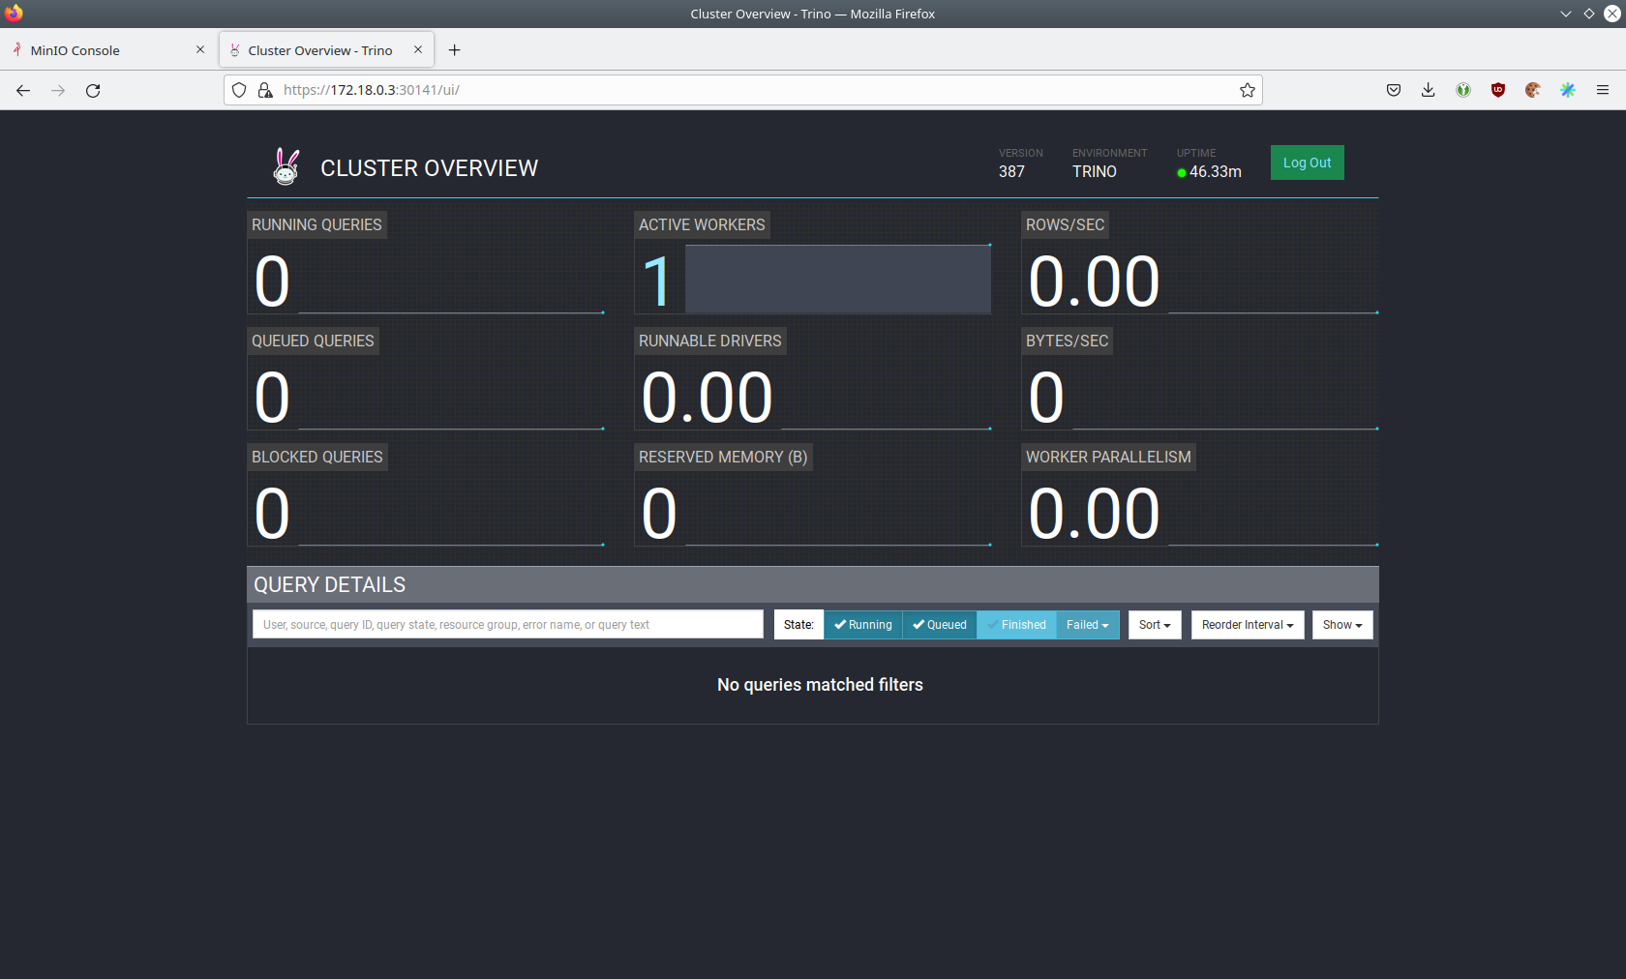The width and height of the screenshot is (1626, 979).
Task: Click the reload page icon
Action: 93,90
